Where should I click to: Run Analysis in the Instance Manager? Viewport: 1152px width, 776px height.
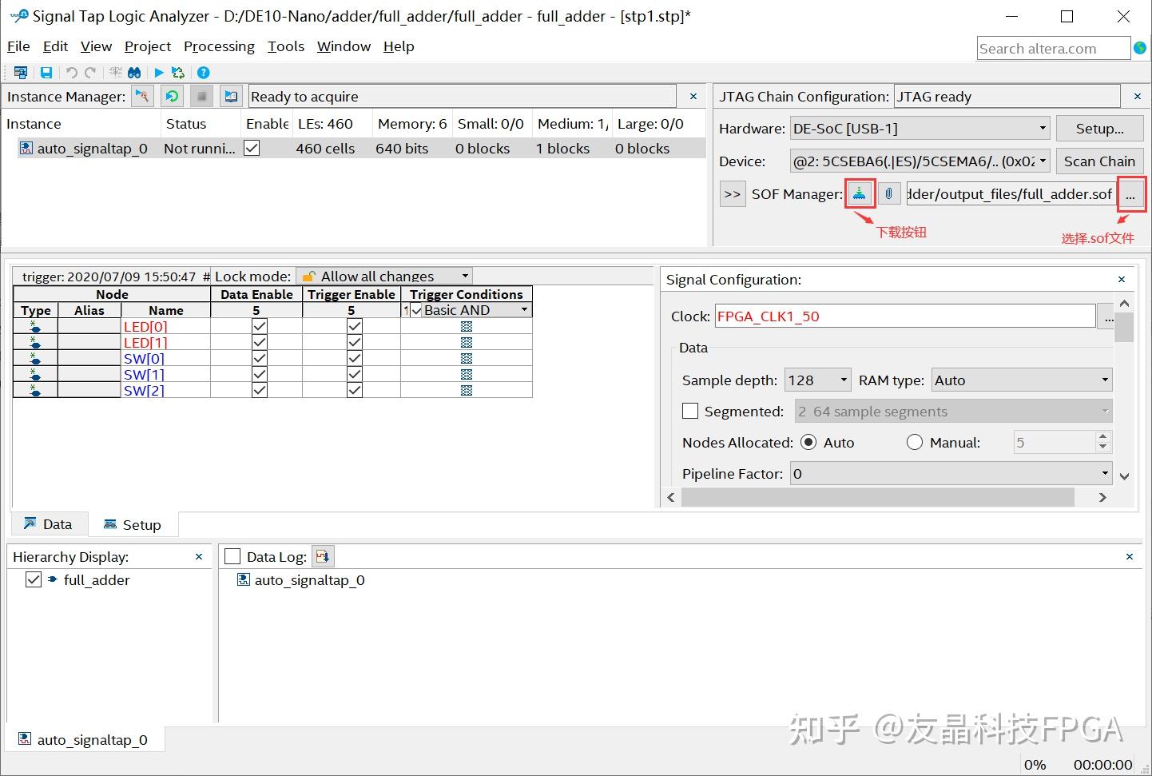tap(142, 96)
